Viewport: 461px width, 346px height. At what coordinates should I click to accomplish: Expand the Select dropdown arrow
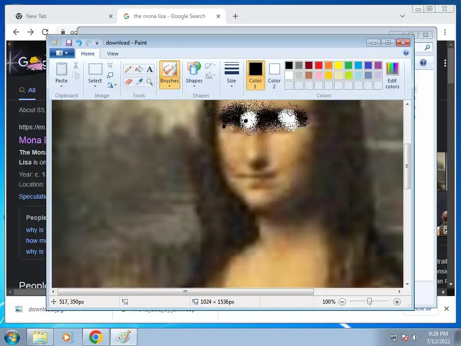(x=95, y=86)
